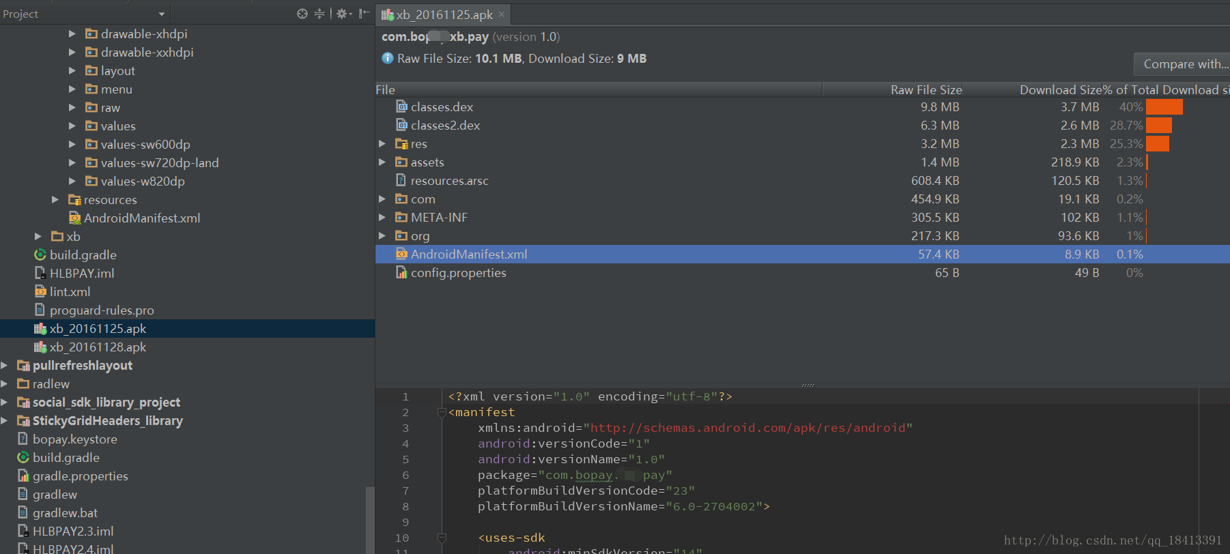
Task: Select the gradlew file icon
Action: point(23,494)
